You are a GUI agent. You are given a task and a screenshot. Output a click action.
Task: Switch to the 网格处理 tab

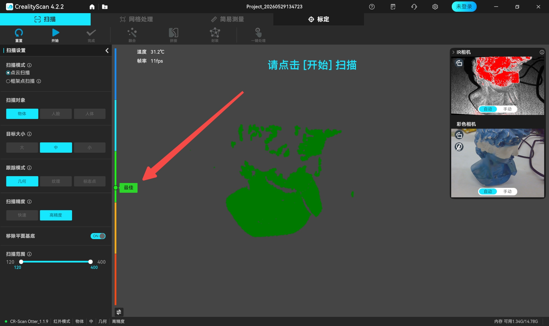136,19
